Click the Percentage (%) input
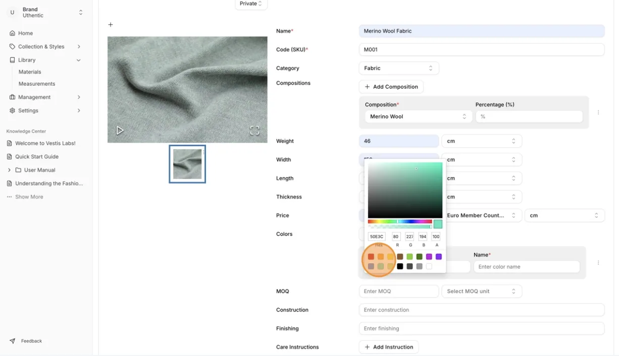 529,116
